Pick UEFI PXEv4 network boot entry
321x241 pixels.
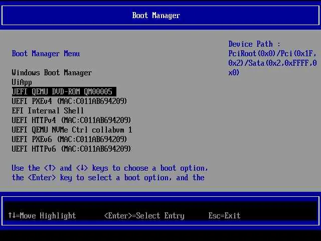[69, 101]
